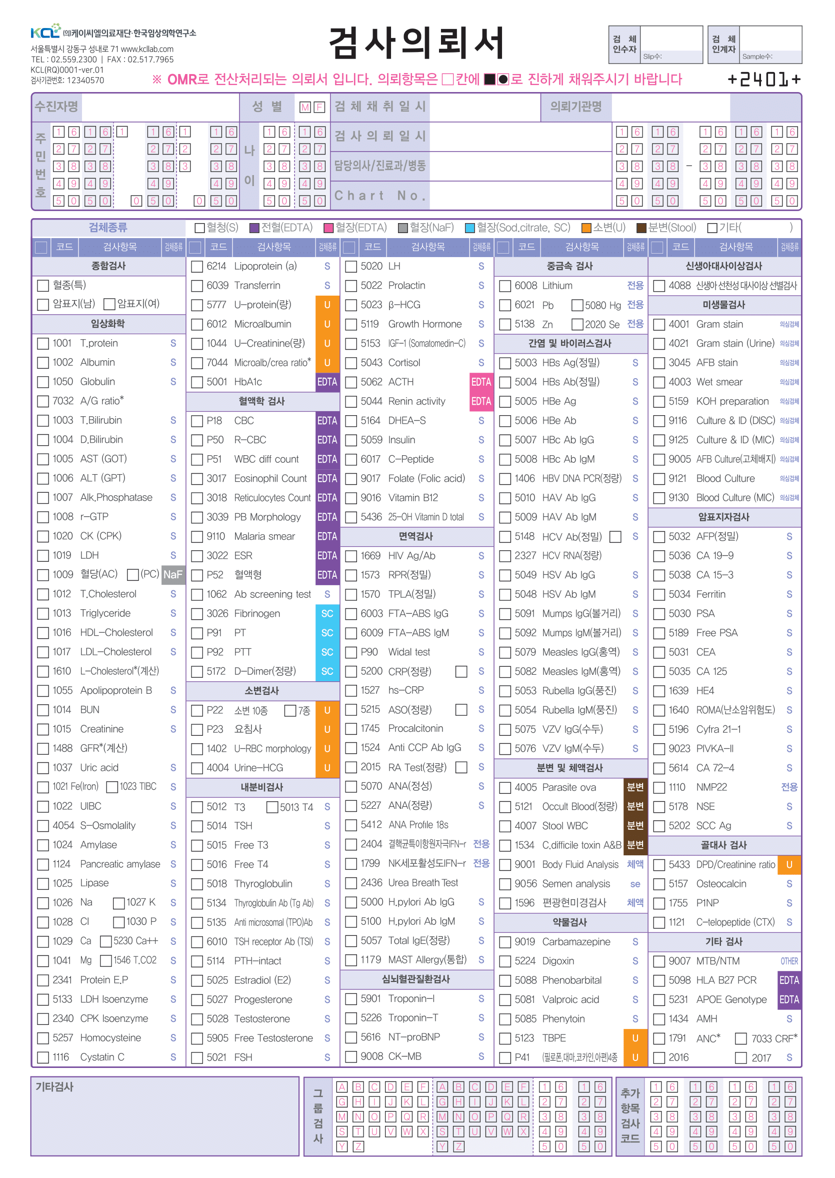Click the 검체채취일시 collection date field
This screenshot has height=1178, width=835.
click(485, 107)
